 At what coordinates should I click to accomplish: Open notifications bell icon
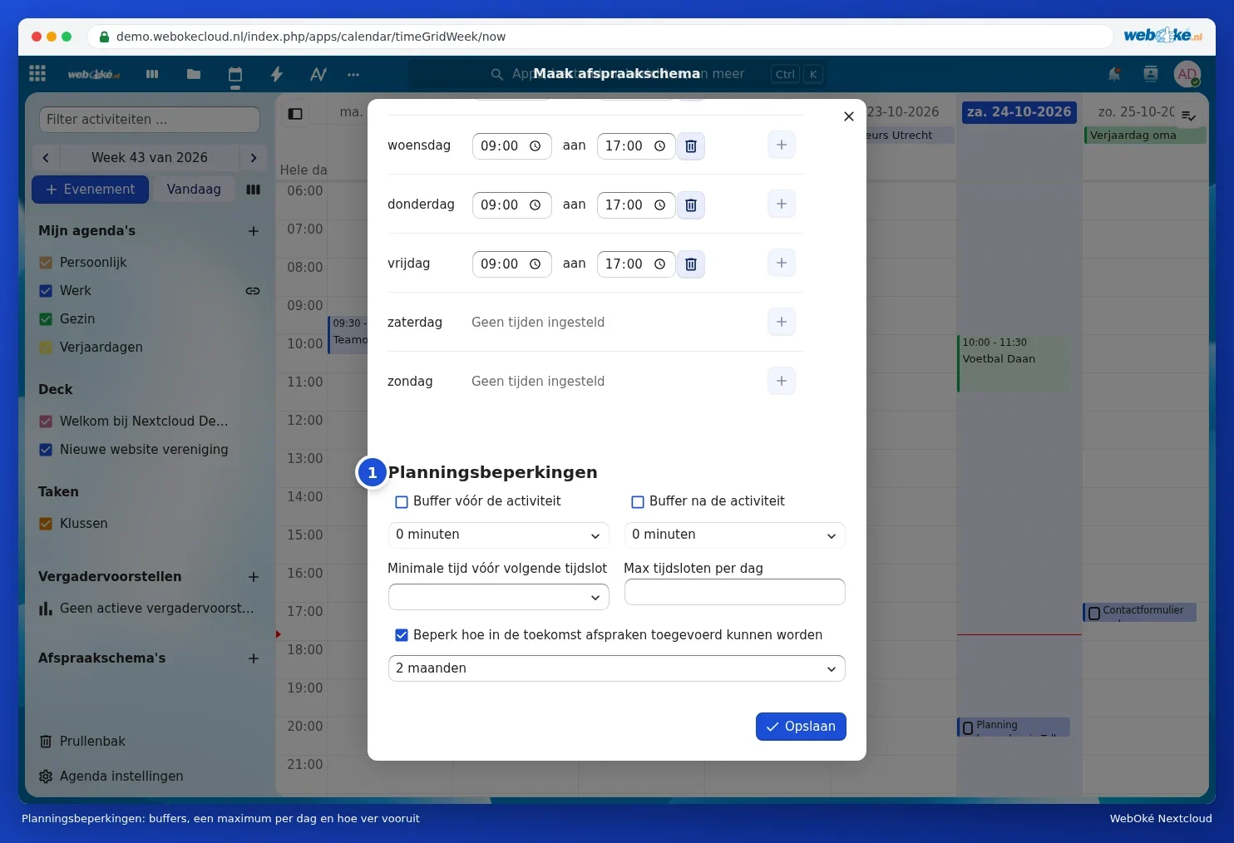click(1114, 74)
